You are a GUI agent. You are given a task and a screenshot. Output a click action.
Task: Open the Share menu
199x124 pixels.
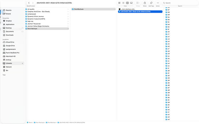145,3
